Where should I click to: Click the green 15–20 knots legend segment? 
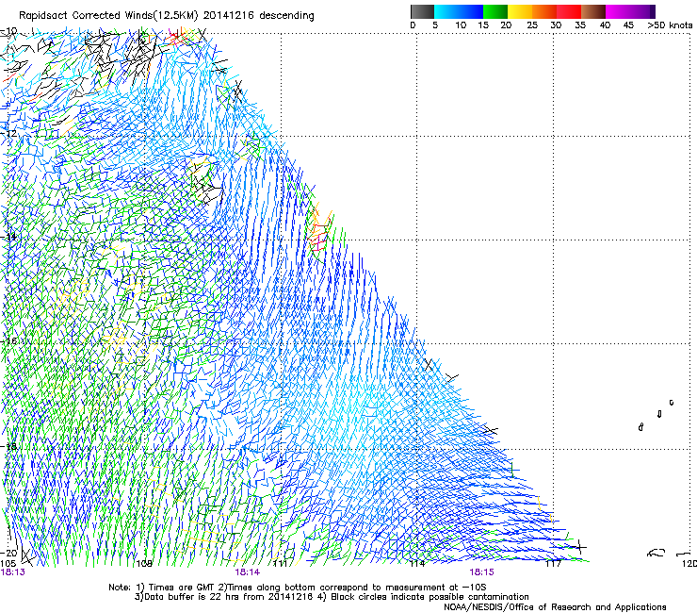(x=495, y=11)
